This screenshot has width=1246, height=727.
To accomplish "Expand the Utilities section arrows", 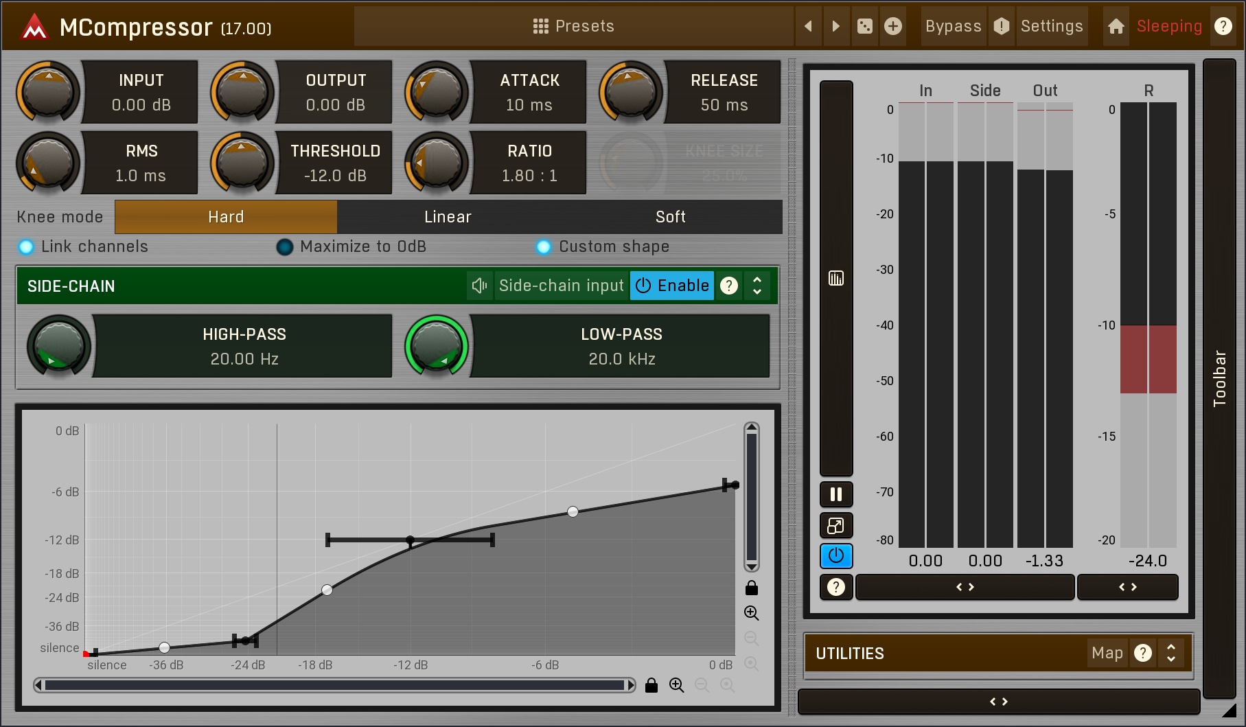I will point(1171,653).
